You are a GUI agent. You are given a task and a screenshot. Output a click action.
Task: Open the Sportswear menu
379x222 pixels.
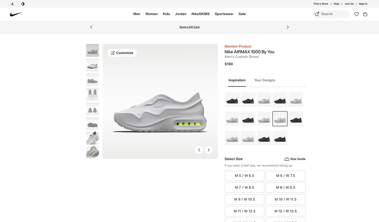tap(224, 14)
